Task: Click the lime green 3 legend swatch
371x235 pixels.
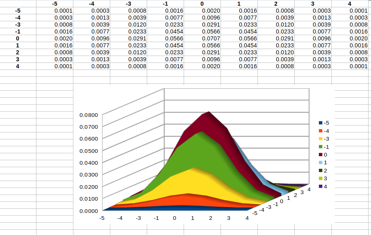Action: tap(321, 179)
